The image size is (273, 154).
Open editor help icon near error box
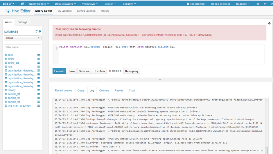click(269, 23)
